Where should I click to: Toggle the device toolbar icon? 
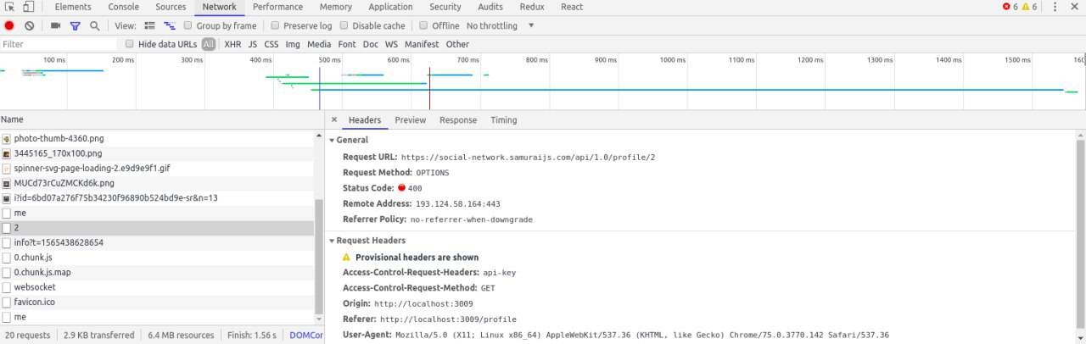(28, 7)
